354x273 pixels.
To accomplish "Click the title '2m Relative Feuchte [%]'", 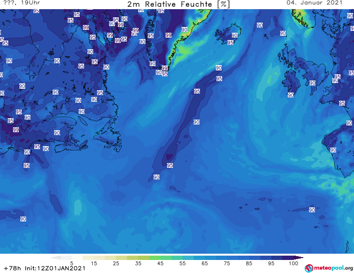I will [178, 4].
